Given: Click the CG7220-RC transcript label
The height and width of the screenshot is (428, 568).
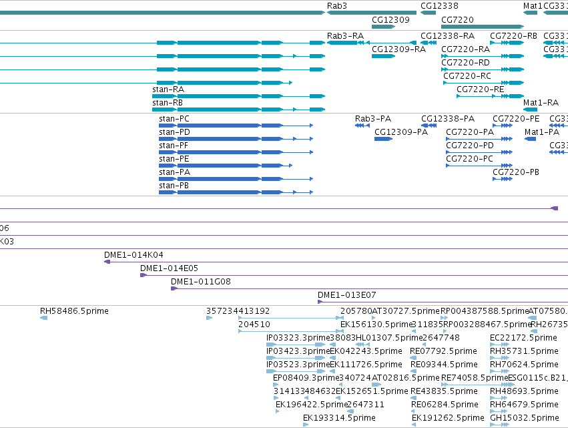Looking at the screenshot, I should (467, 76).
